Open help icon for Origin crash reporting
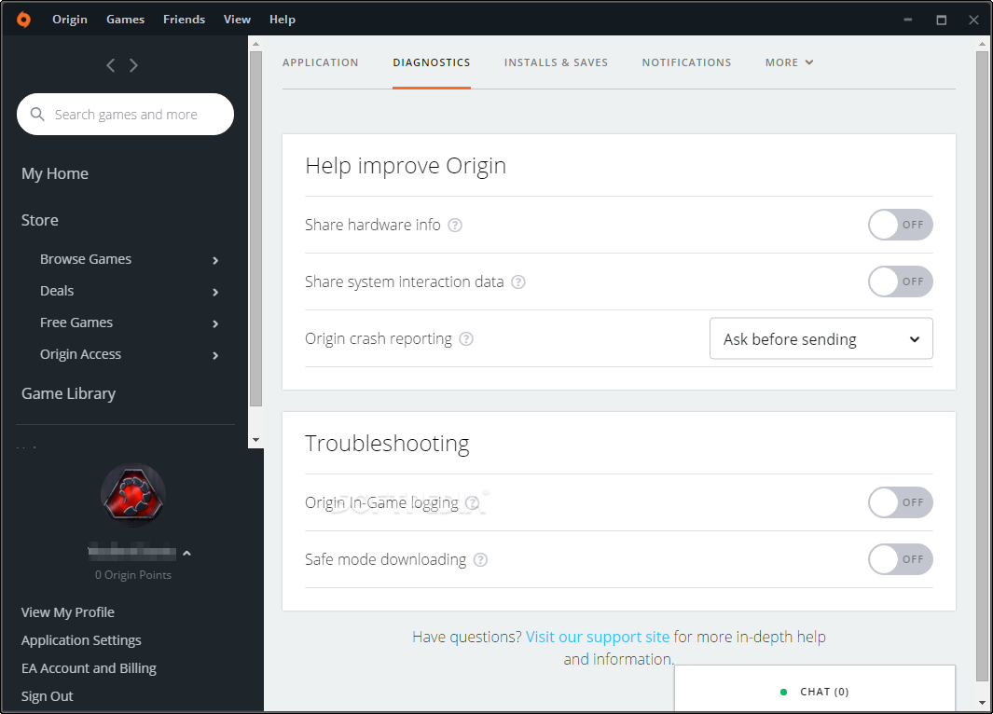993x714 pixels. pos(466,338)
